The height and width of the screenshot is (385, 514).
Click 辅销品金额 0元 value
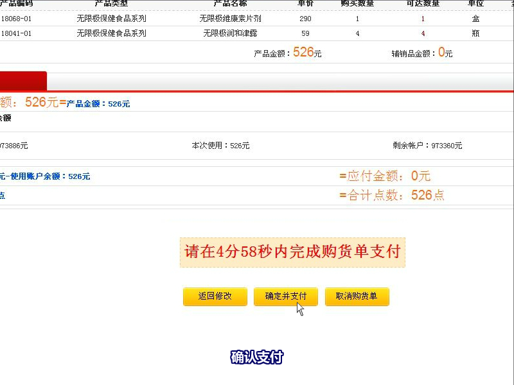coord(422,53)
